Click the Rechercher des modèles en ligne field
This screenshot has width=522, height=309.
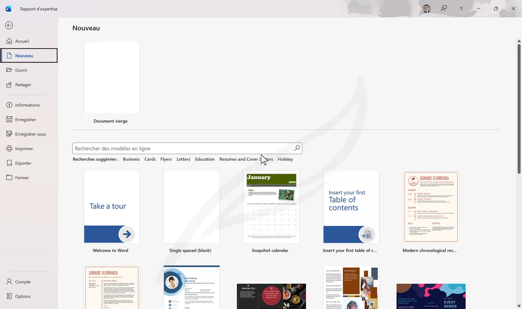tap(183, 148)
